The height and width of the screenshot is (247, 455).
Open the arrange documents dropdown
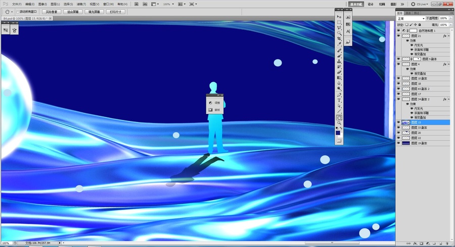181,4
